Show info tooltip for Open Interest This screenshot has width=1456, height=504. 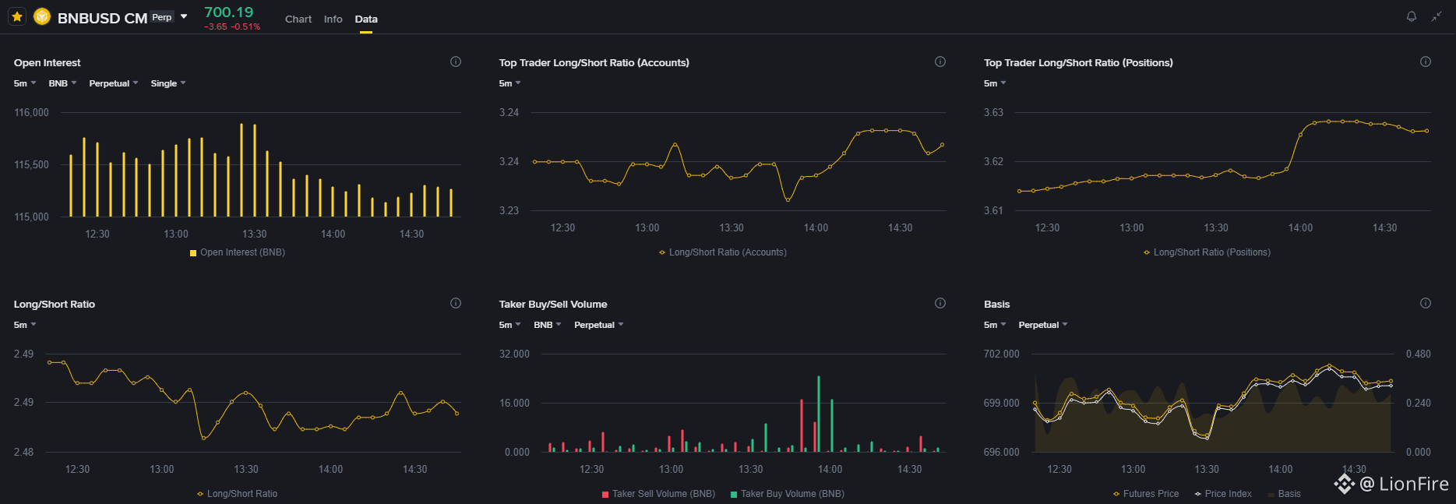(x=456, y=62)
